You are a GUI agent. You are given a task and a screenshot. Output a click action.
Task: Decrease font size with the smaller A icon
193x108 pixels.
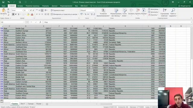(33, 10)
